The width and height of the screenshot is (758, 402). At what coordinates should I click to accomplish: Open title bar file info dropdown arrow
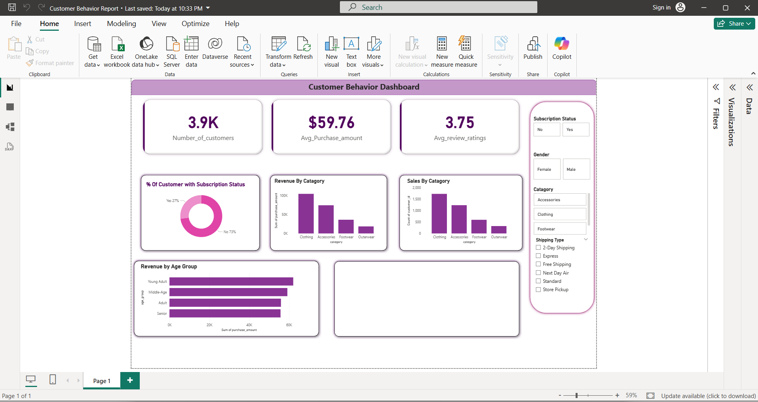pyautogui.click(x=208, y=8)
